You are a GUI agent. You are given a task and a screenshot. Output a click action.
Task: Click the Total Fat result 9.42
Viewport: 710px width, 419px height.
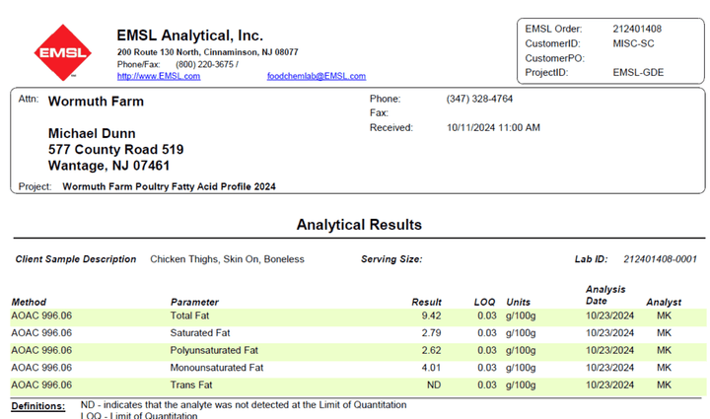coord(430,315)
